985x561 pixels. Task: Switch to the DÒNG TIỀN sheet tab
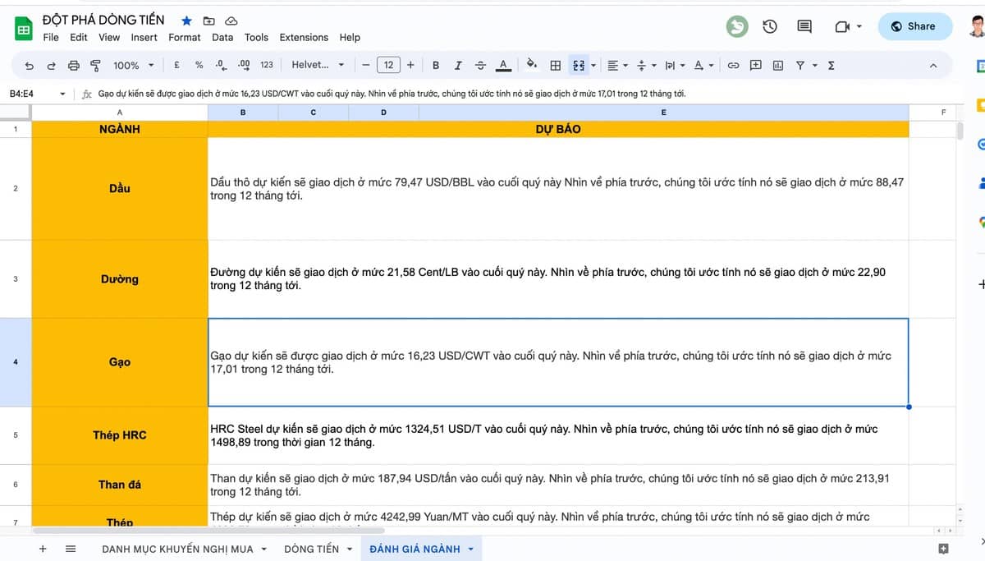pos(312,548)
